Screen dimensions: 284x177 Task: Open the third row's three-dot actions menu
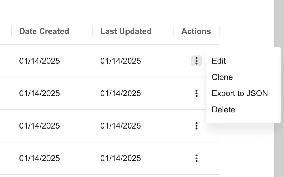click(196, 126)
